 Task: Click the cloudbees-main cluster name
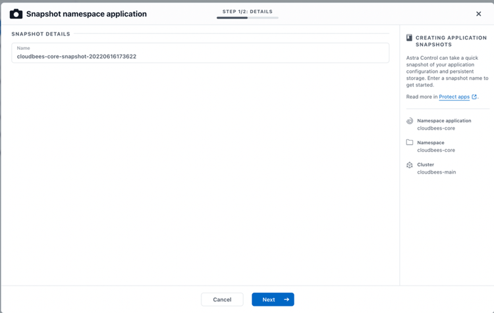click(x=437, y=172)
